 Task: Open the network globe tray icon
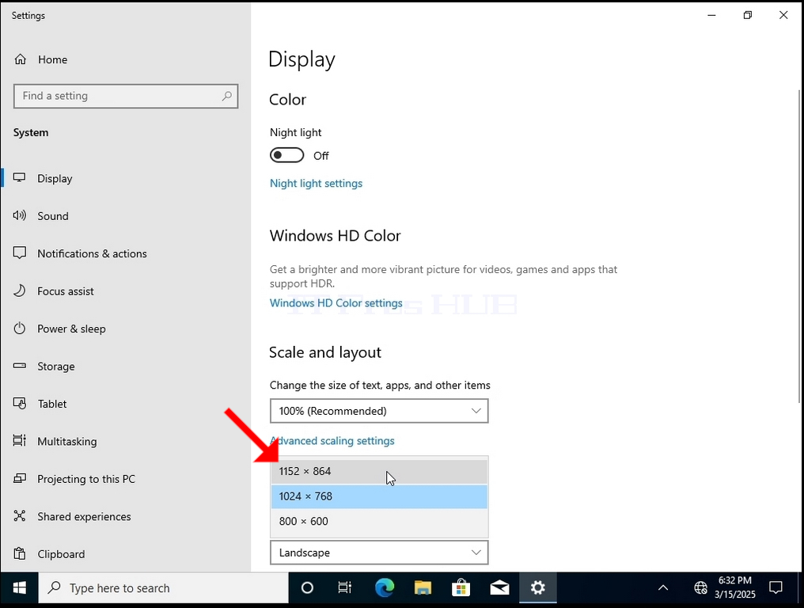point(700,588)
